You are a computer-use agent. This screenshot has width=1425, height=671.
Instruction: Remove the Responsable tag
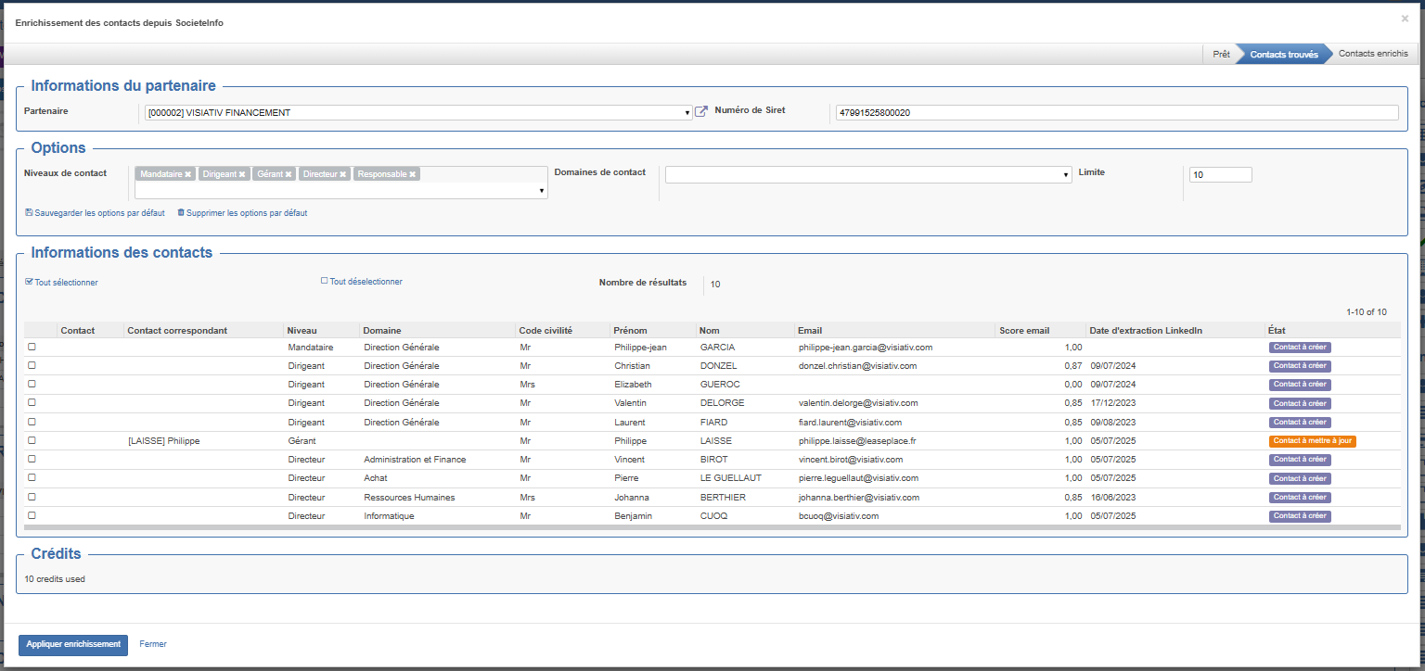(x=412, y=174)
